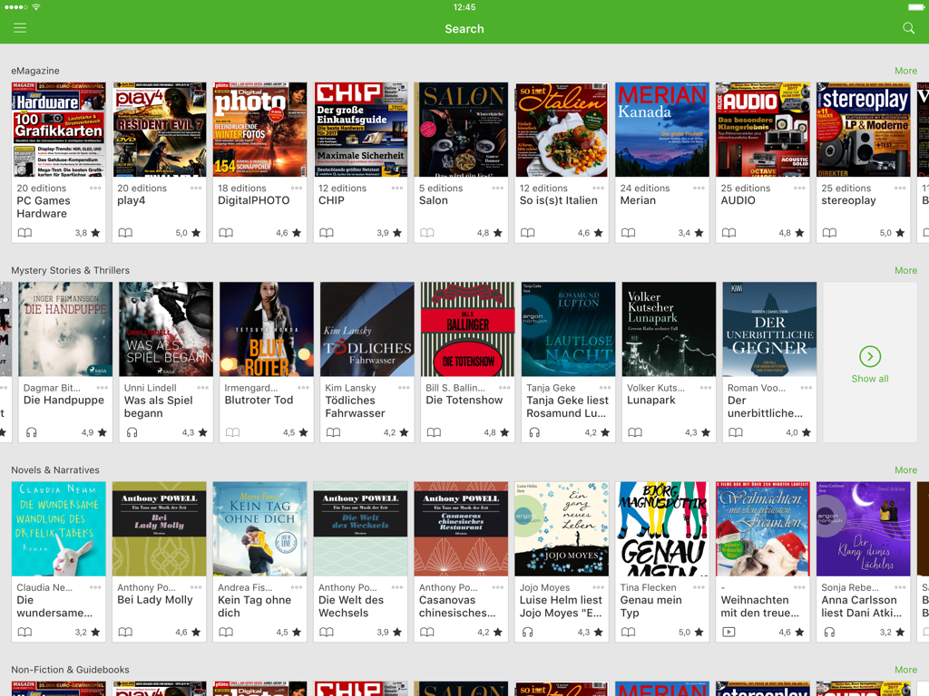Select the Non-Fiction & Guidebooks heading
929x696 pixels.
[x=70, y=670]
